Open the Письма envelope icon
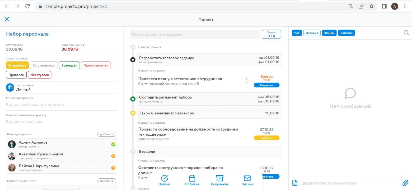The image size is (412, 190). pos(247,178)
